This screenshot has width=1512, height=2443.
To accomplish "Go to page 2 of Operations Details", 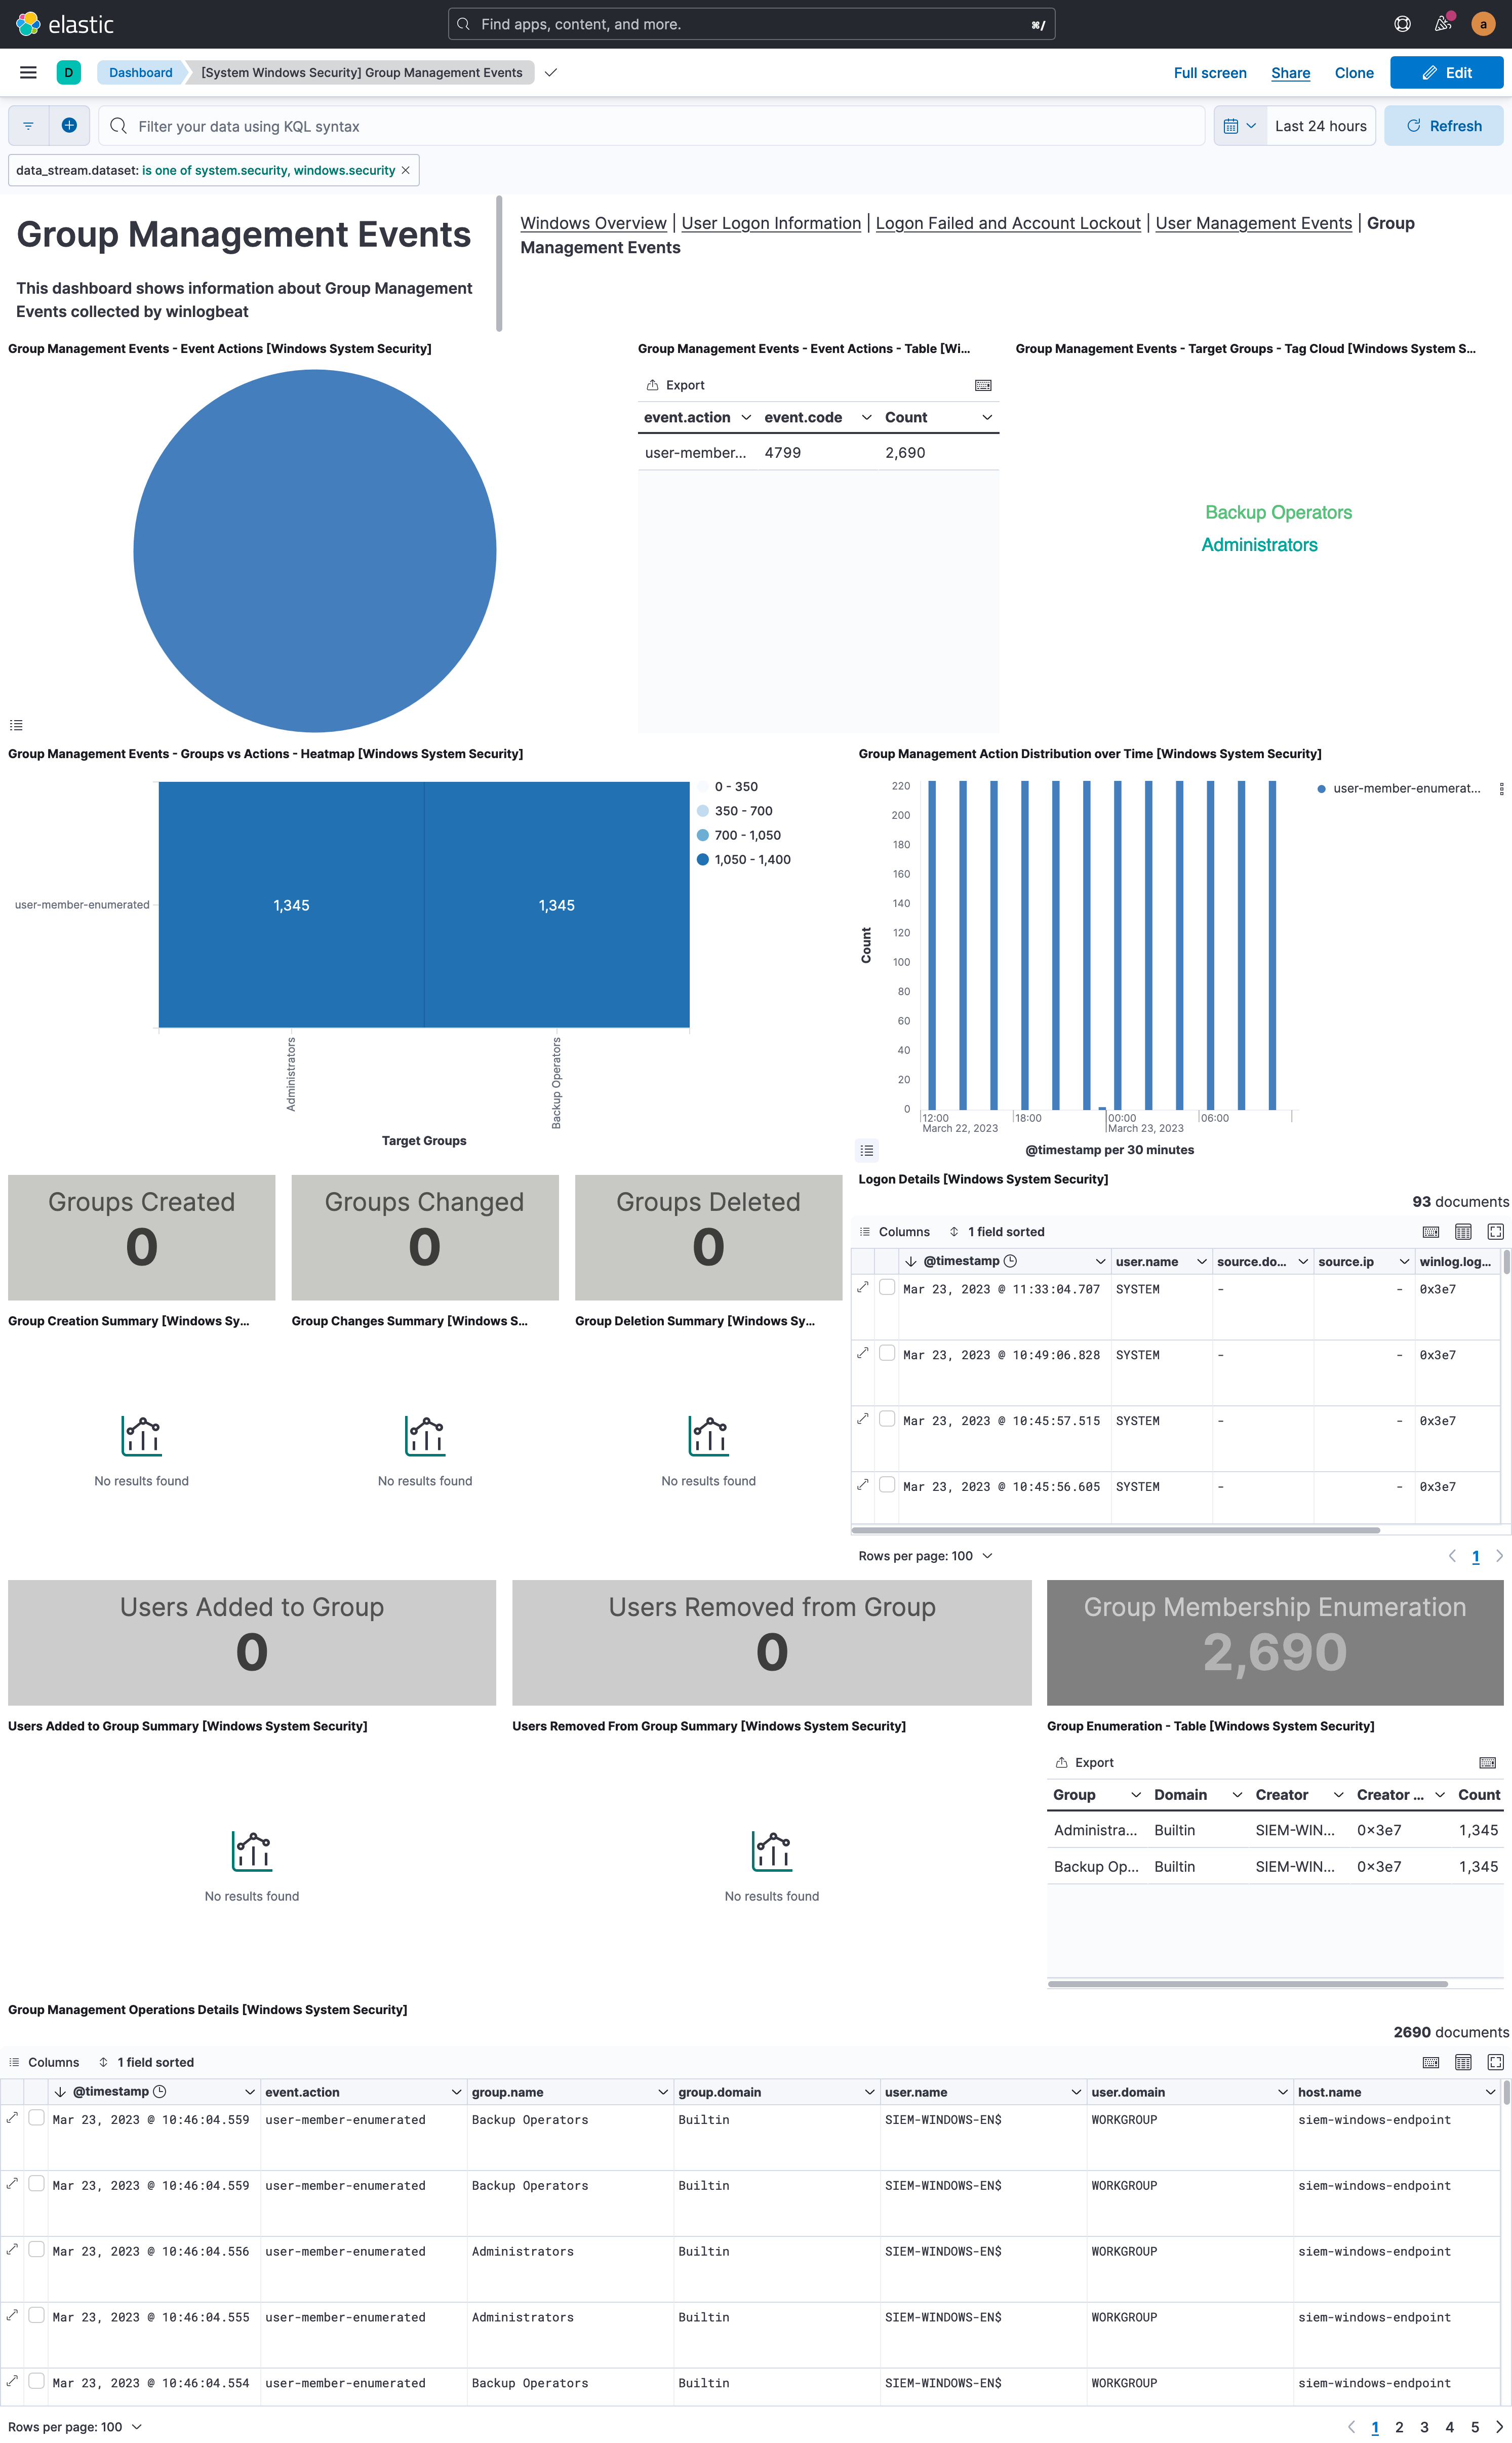I will tap(1400, 2427).
